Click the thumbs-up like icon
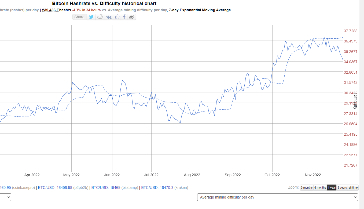 pyautogui.click(x=117, y=17)
